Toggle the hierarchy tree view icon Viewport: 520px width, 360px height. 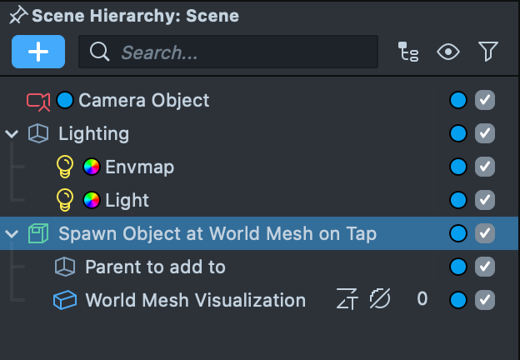pos(408,52)
